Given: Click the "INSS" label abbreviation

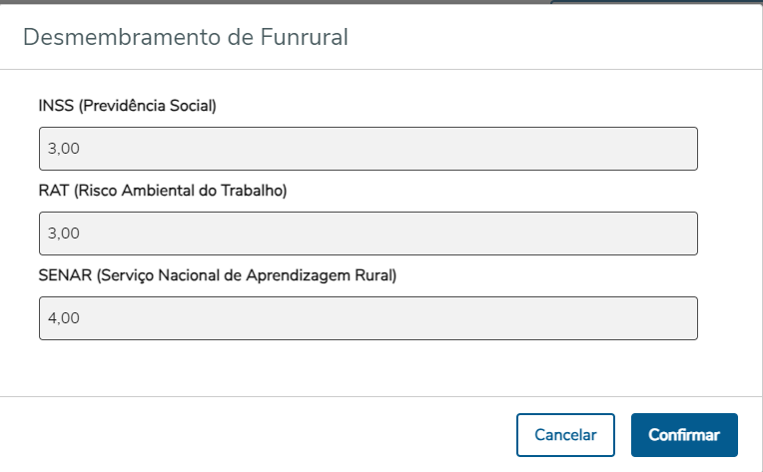Looking at the screenshot, I should pyautogui.click(x=55, y=106).
